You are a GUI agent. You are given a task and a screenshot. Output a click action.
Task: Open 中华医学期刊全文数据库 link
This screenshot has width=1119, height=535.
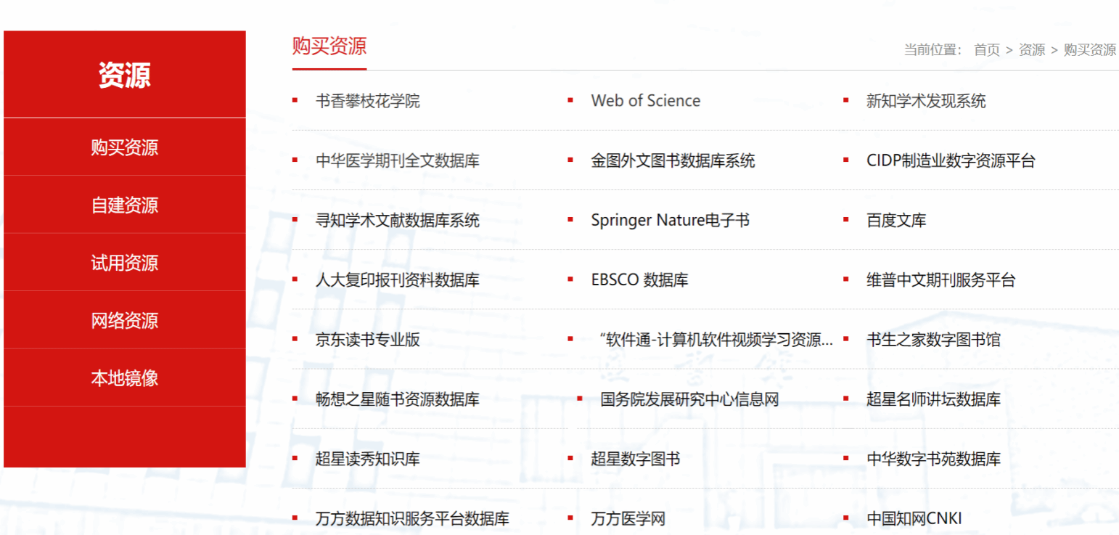point(397,160)
